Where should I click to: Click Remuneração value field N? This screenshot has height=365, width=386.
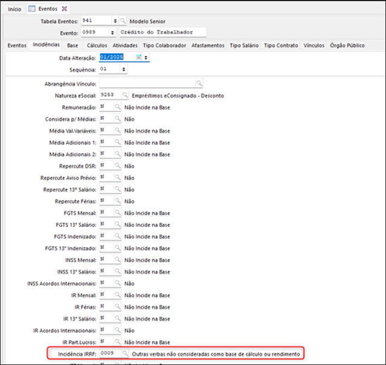(x=107, y=106)
